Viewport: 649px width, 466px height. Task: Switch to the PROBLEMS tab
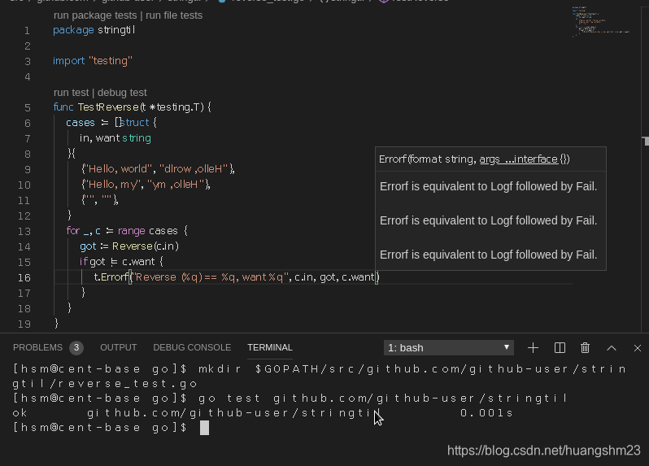pyautogui.click(x=37, y=347)
